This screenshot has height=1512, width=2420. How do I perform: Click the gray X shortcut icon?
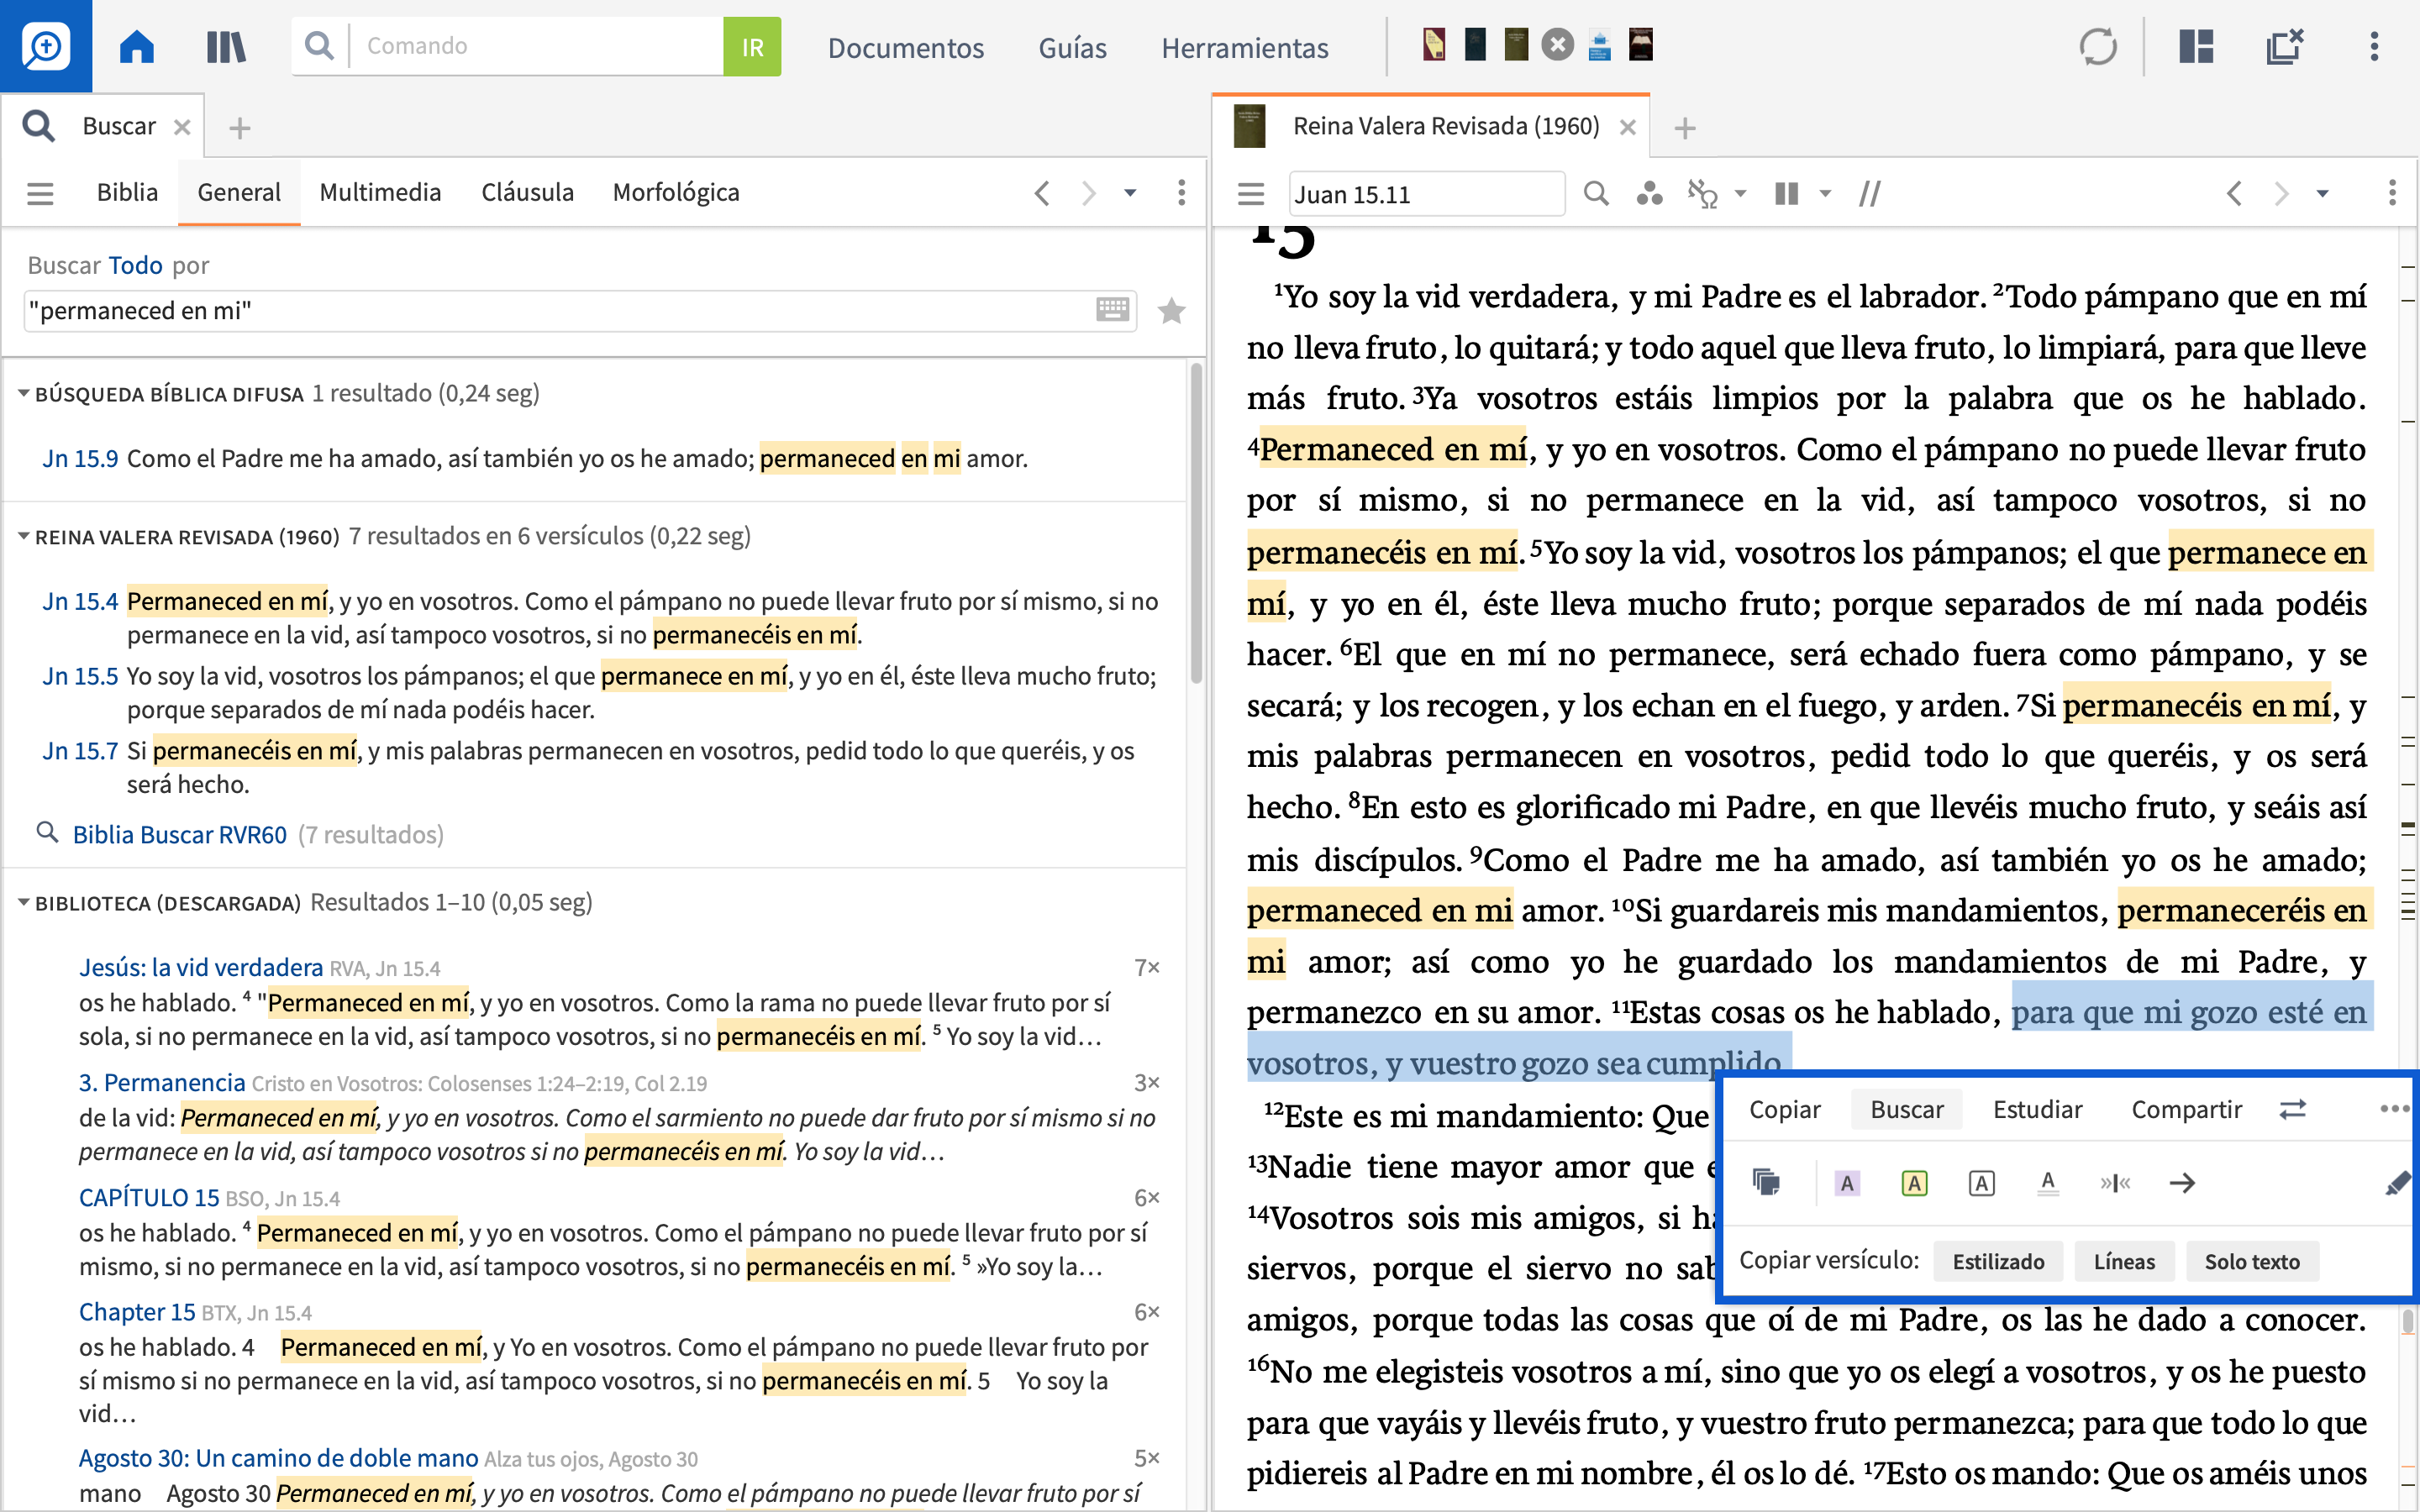(1557, 45)
